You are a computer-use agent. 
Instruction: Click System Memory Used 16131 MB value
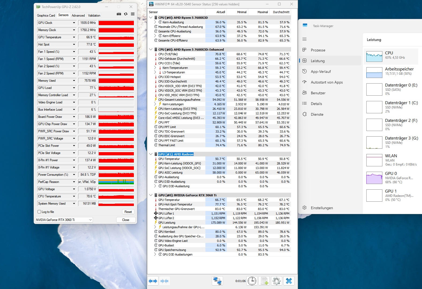coord(88,204)
